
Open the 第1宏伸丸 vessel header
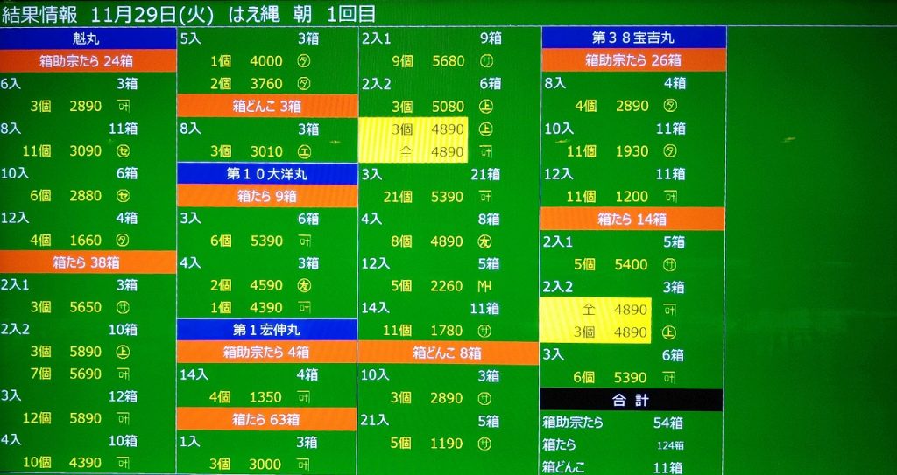click(266, 330)
